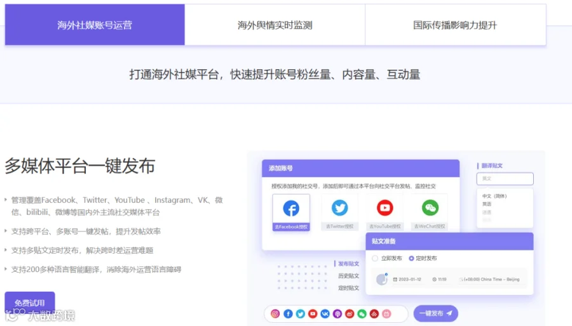This screenshot has height=326, width=572.
Task: Choose 中文（简体） in the language list
Action: (x=494, y=196)
